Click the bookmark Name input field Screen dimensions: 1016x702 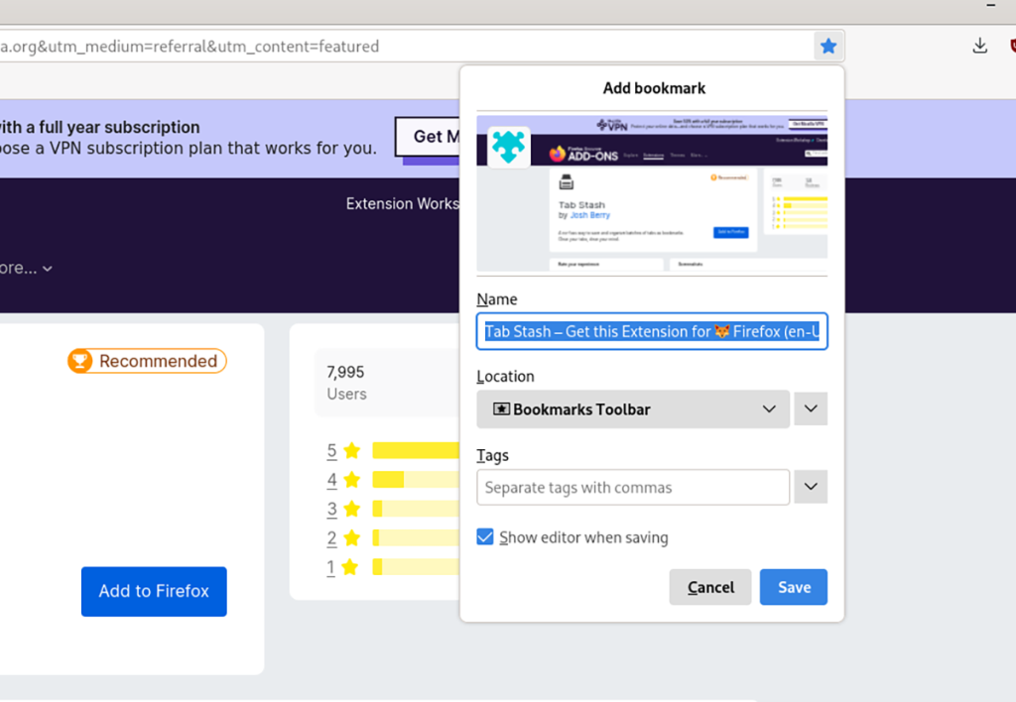click(652, 331)
